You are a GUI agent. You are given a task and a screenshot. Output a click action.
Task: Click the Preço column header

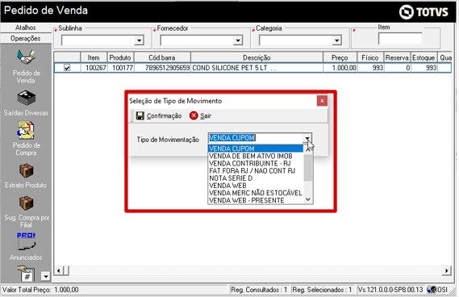(x=340, y=57)
